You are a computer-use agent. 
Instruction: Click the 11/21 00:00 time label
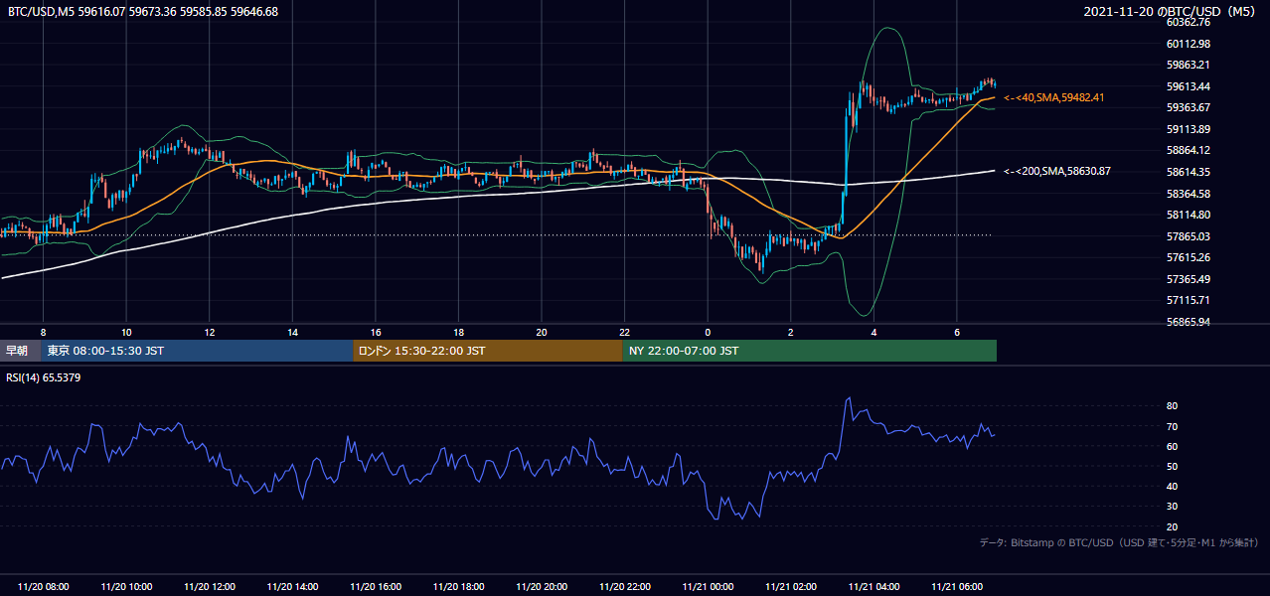pos(708,587)
